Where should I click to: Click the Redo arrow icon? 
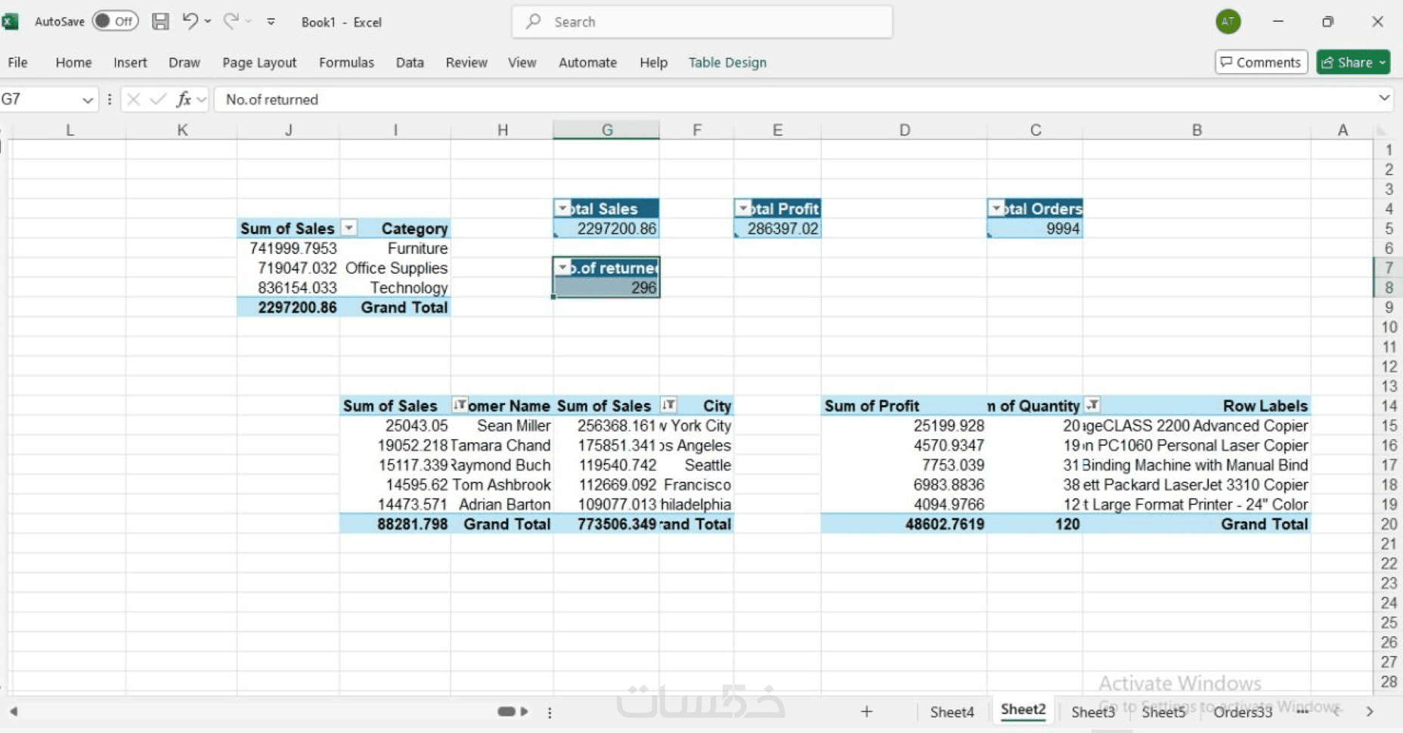tap(231, 21)
